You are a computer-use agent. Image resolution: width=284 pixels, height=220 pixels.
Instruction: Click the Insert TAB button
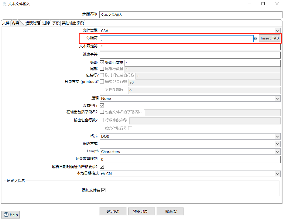coord(269,38)
